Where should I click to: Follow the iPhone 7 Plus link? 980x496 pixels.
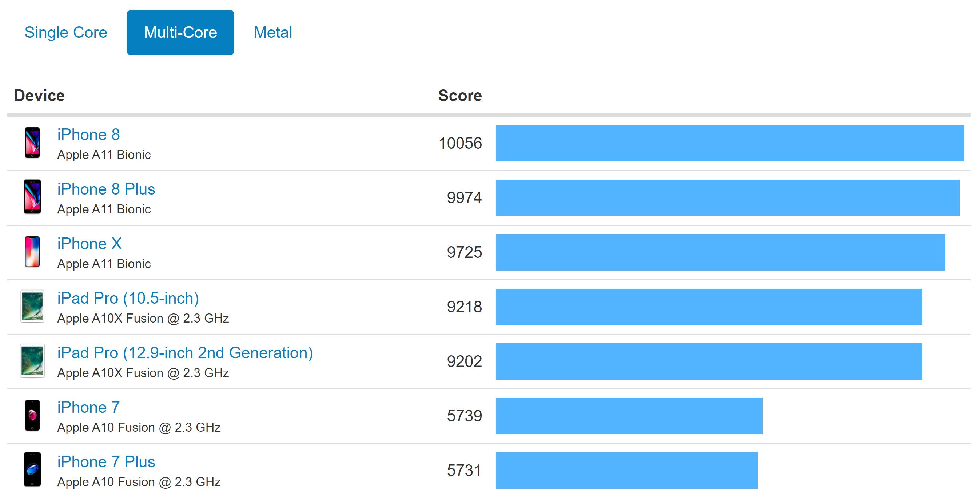pos(106,462)
